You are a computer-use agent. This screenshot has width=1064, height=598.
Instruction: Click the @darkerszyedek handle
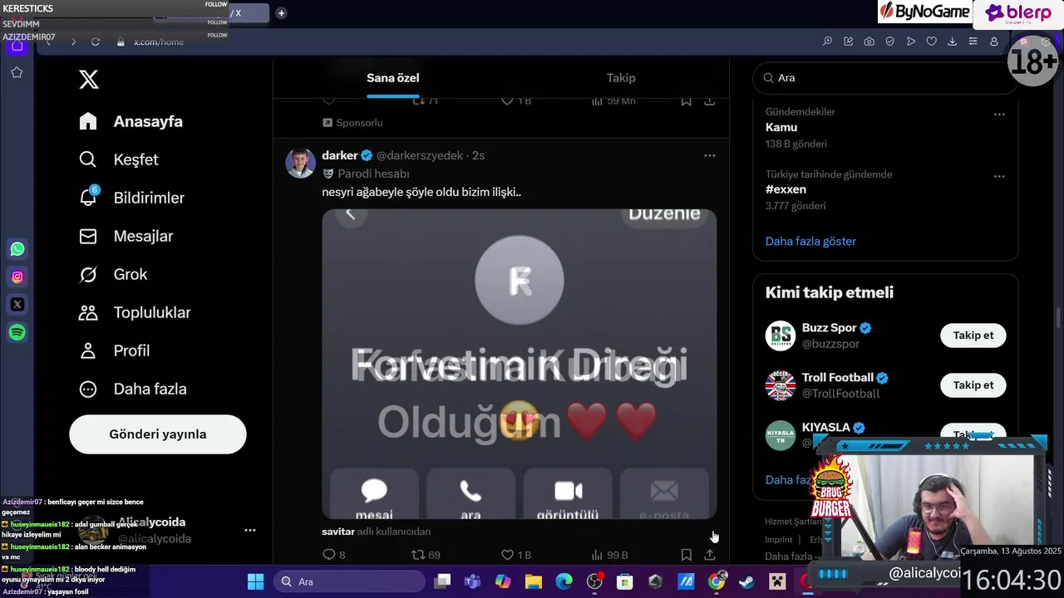click(420, 155)
